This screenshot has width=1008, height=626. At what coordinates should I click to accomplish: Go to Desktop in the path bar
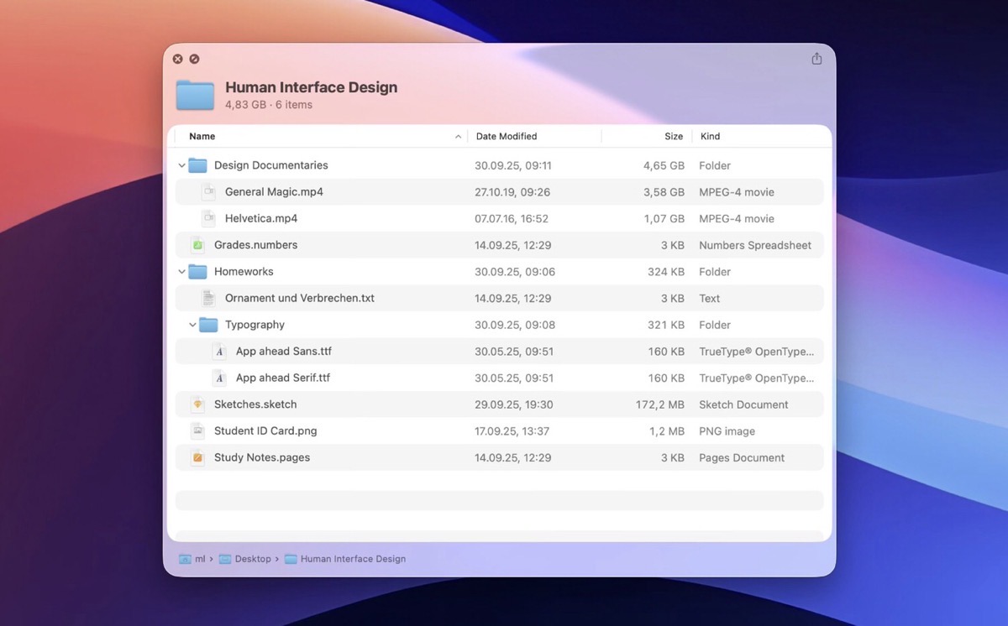tap(252, 559)
